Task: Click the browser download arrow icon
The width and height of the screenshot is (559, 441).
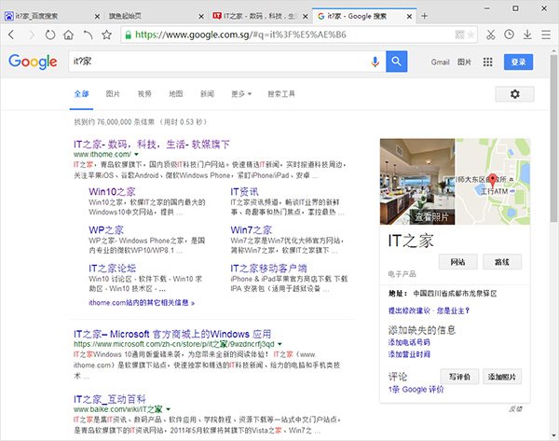Action: 529,34
